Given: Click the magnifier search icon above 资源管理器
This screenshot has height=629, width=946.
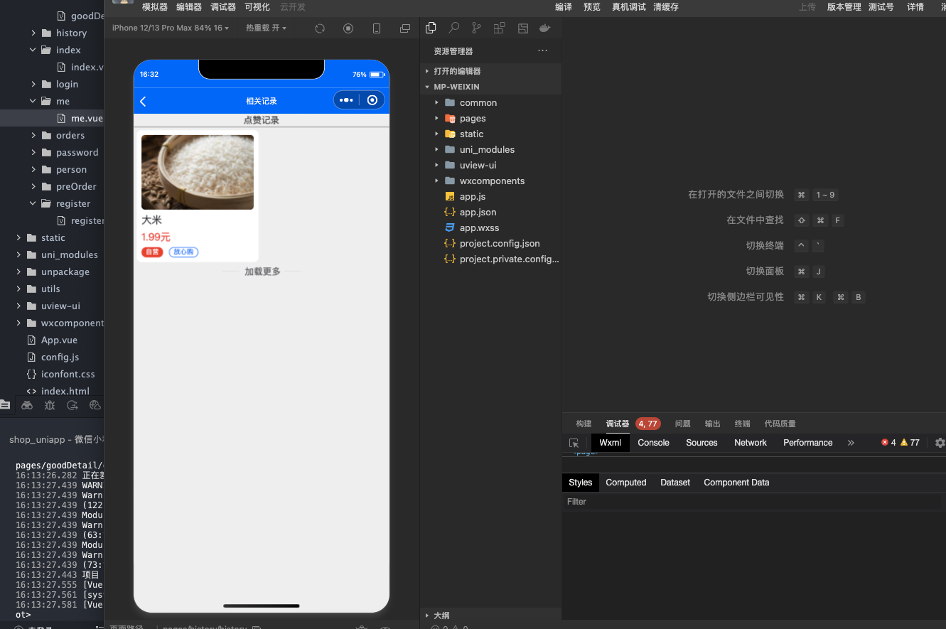Looking at the screenshot, I should 453,28.
